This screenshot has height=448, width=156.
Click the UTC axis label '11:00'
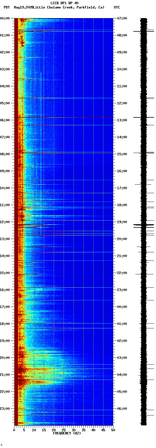point(122,86)
